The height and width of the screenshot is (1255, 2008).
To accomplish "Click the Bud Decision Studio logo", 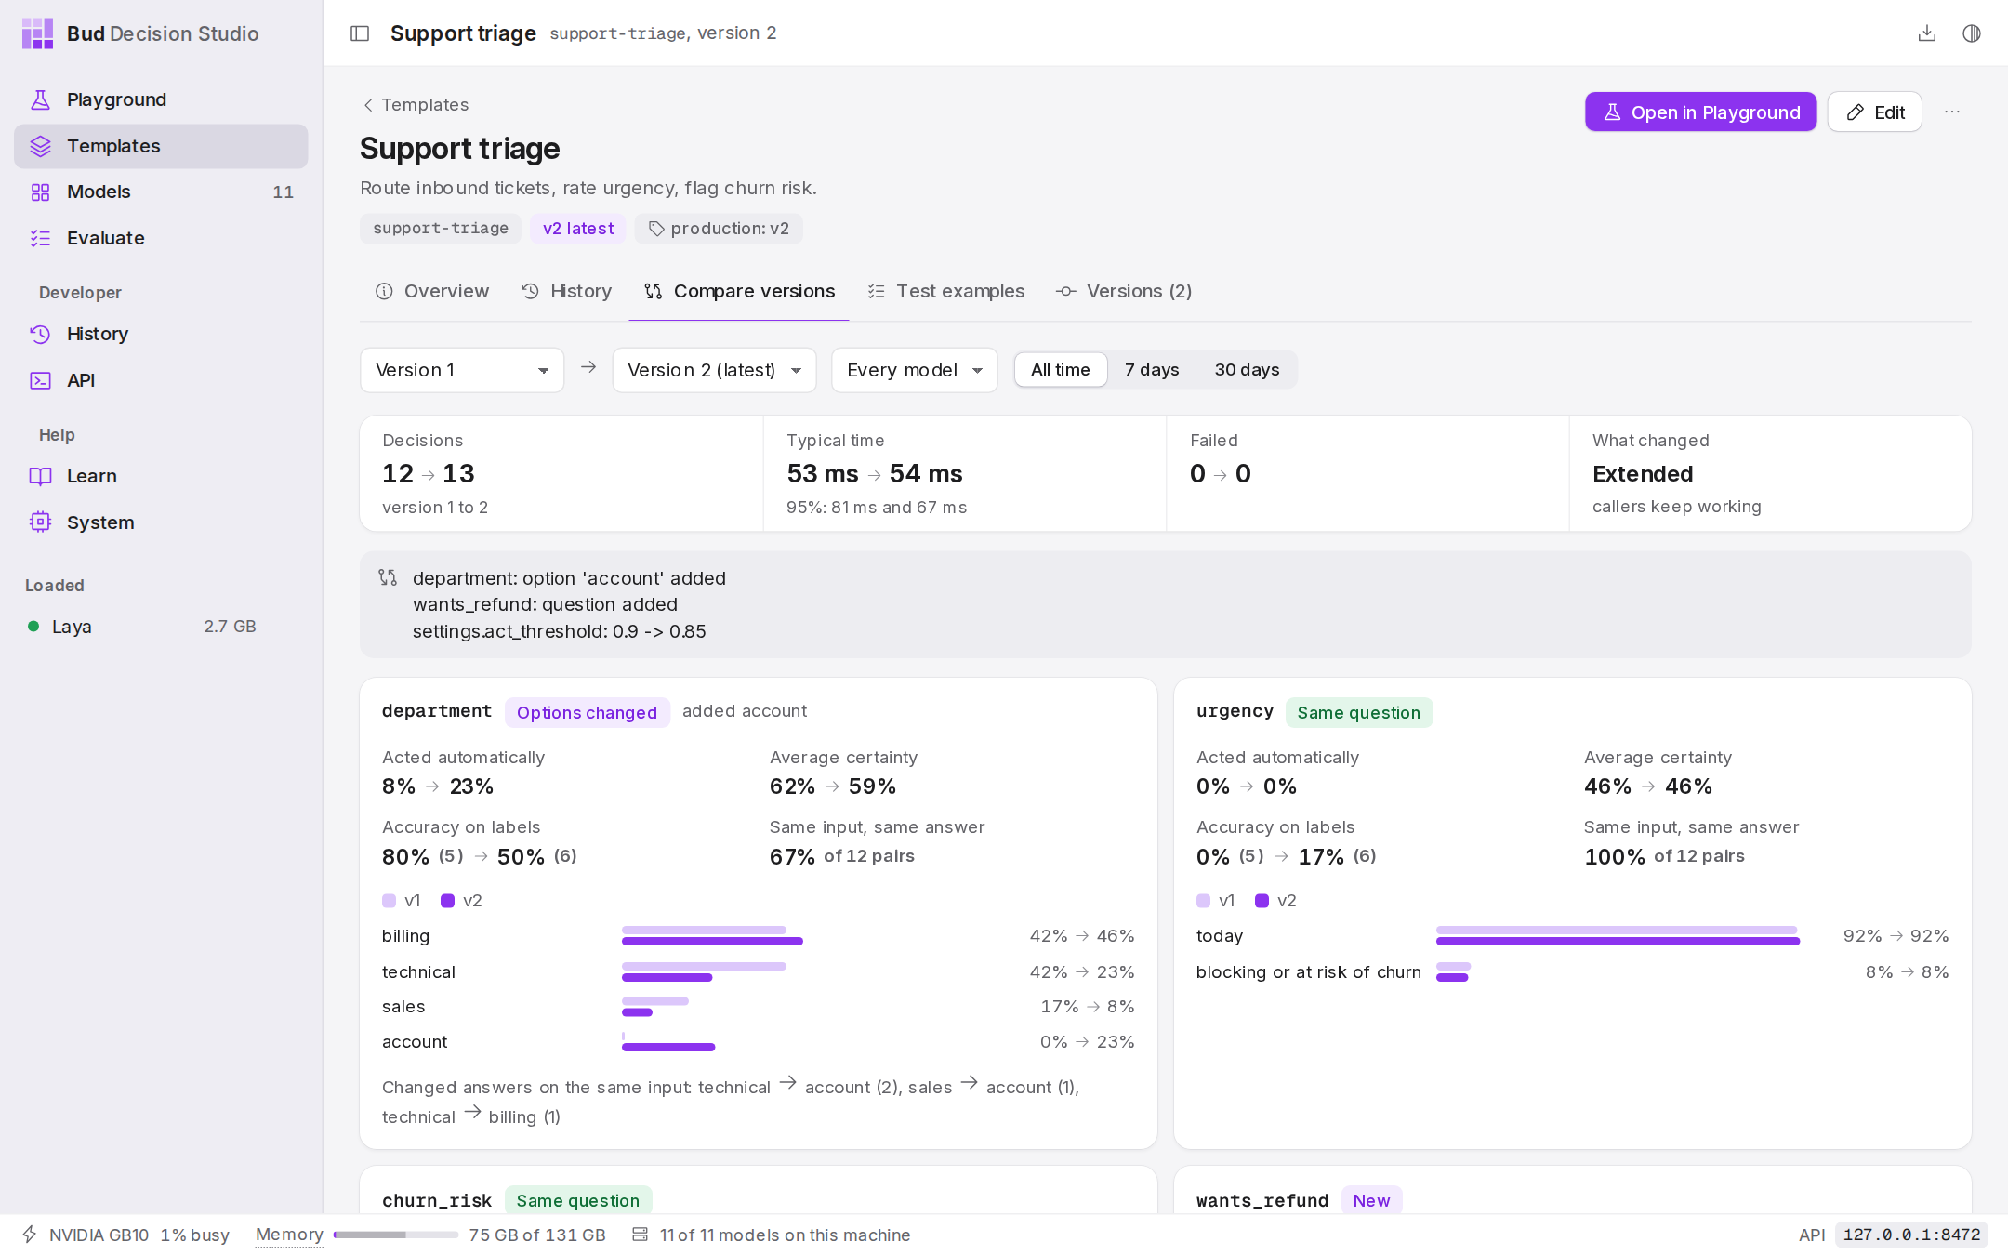I will 37,33.
